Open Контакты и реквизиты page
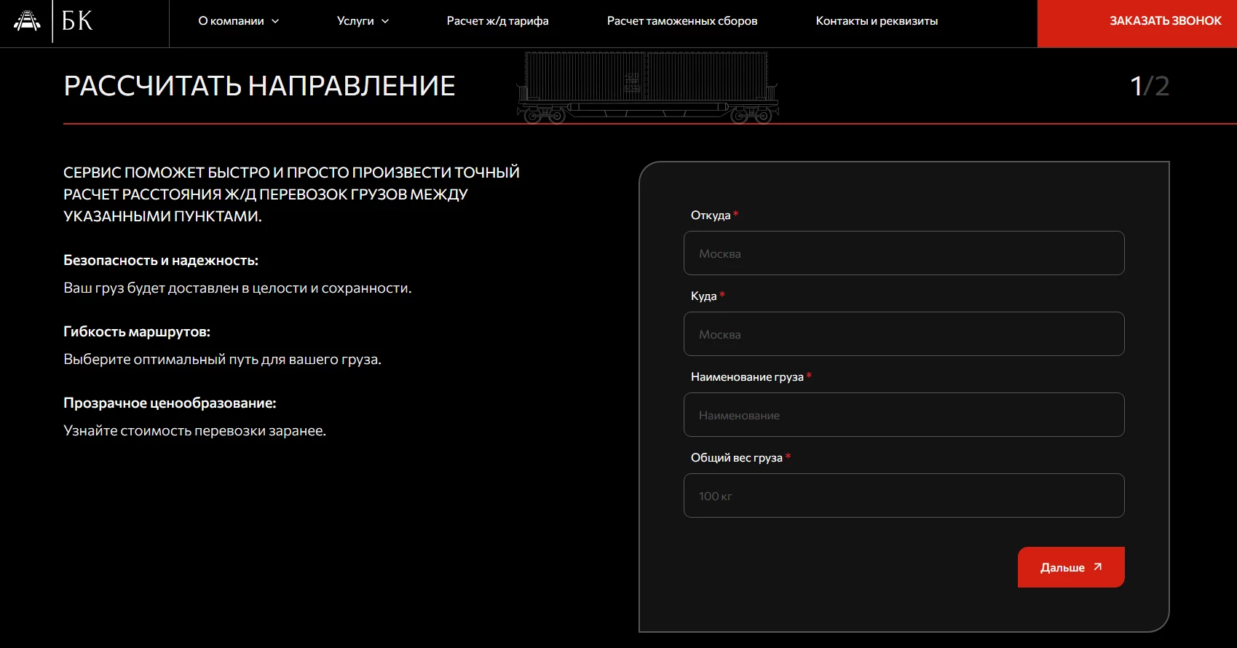Viewport: 1237px width, 648px height. (877, 21)
